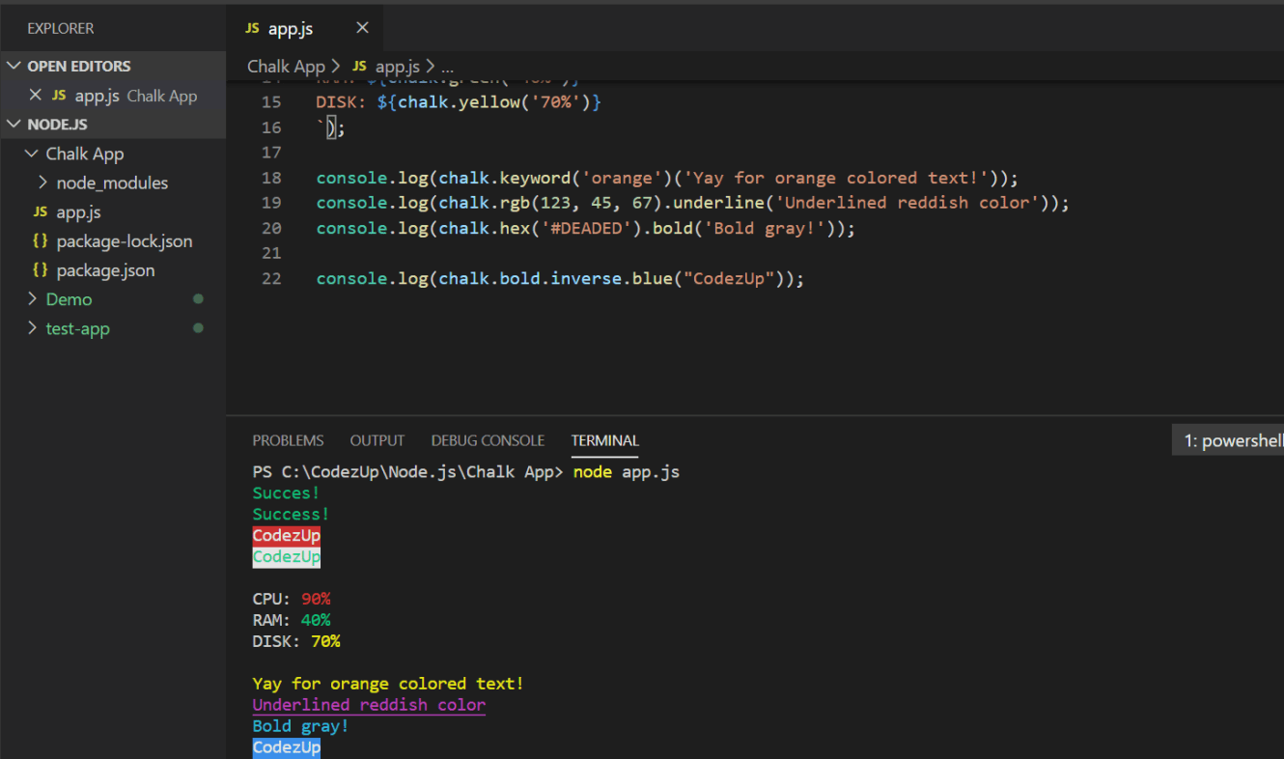Close app.js using the tab's X button

click(x=362, y=28)
